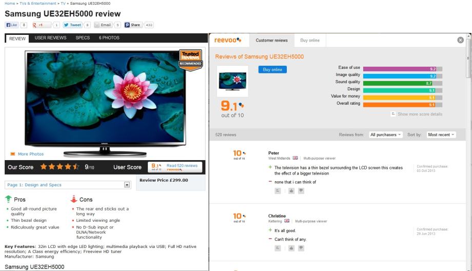Click Review Price £299.00 text

164,180
